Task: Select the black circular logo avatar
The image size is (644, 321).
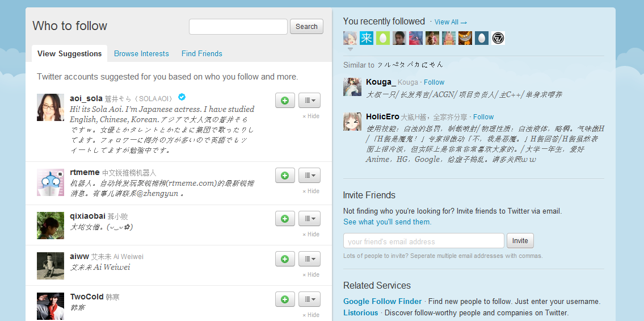Action: (x=498, y=38)
